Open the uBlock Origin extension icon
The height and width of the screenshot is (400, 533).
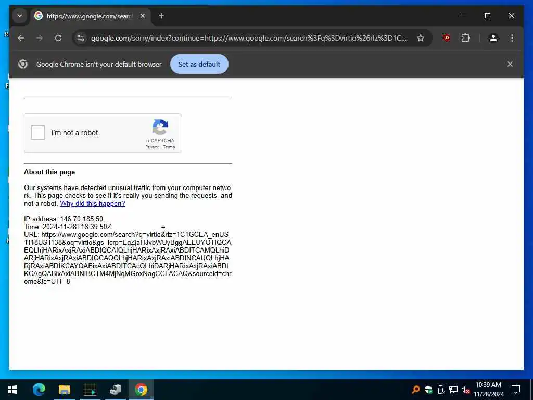pyautogui.click(x=447, y=38)
